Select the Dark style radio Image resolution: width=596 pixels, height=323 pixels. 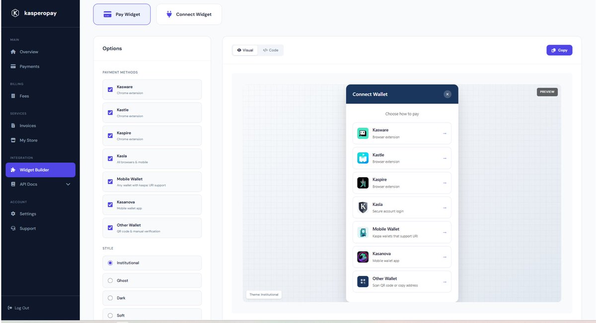pos(110,298)
